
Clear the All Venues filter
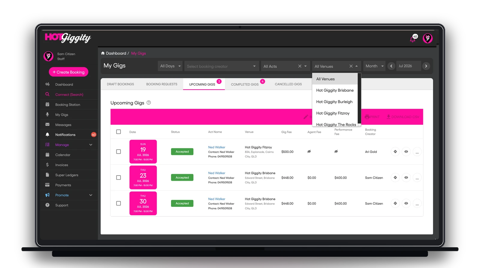pyautogui.click(x=351, y=66)
